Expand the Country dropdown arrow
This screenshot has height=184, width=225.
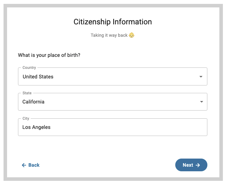point(201,77)
